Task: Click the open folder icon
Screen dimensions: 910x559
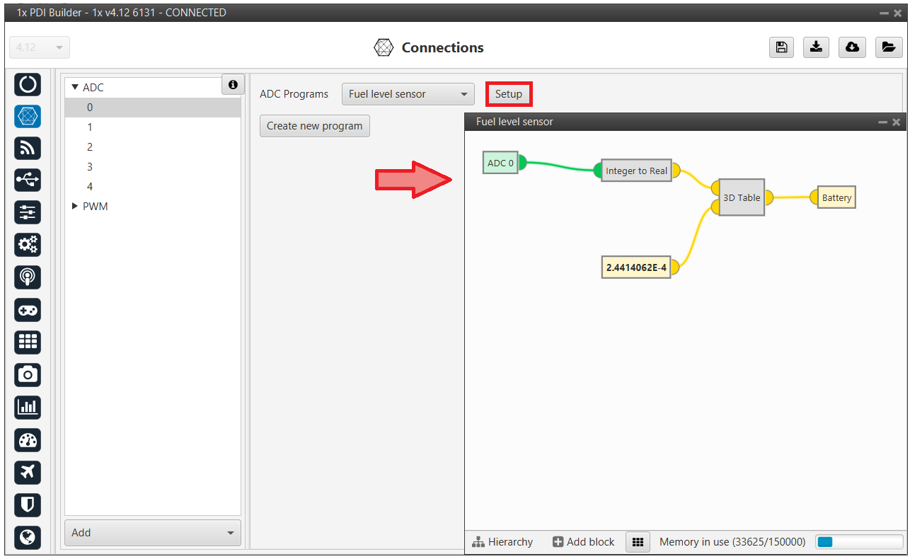Action: (x=889, y=47)
